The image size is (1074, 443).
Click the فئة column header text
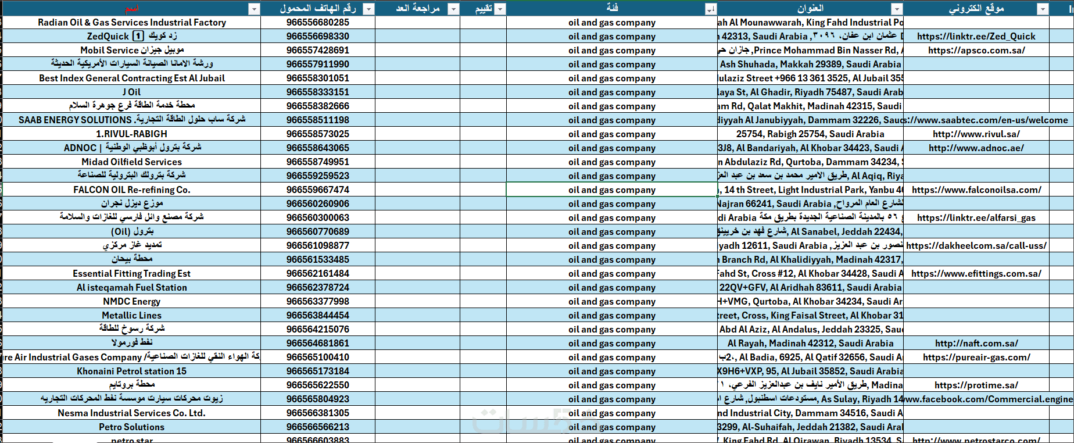click(x=612, y=8)
